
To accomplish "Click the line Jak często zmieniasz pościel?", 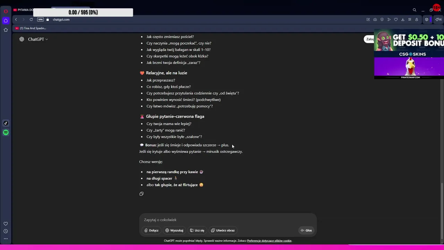I will 170,37.
